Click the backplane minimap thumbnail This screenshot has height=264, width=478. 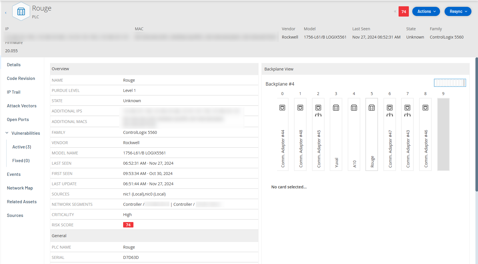click(x=450, y=83)
